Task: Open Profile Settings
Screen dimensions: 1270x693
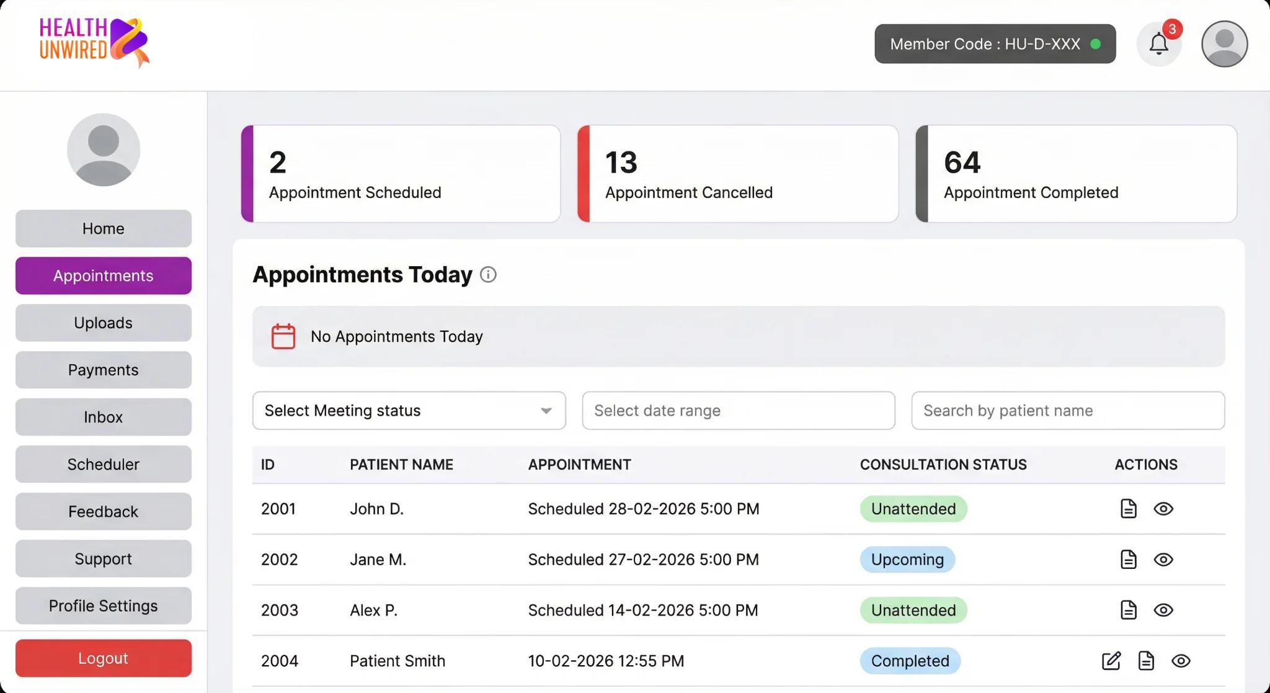Action: 103,606
